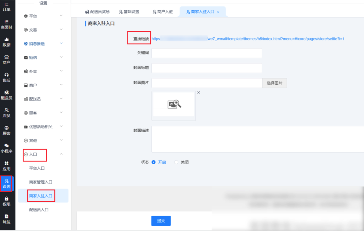Remove the cover image with the × icon
The height and width of the screenshot is (231, 364).
[x=199, y=92]
